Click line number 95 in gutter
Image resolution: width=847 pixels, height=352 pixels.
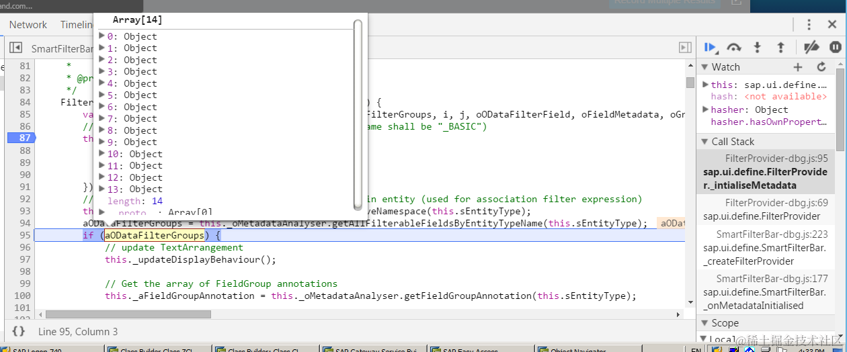(25, 235)
